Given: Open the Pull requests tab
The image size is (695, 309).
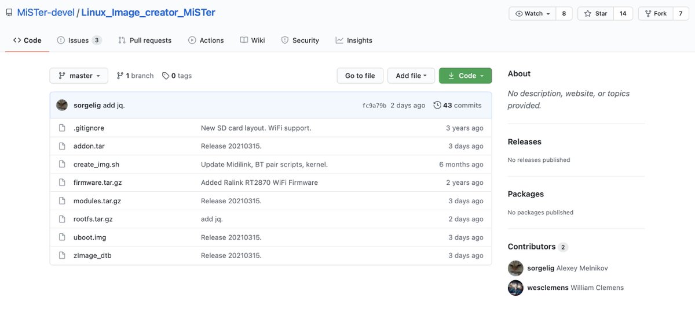Looking at the screenshot, I should [x=145, y=40].
